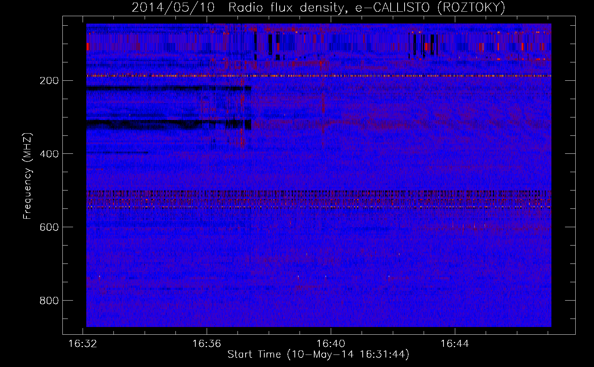Click the 16:36 time tick label
Image resolution: width=594 pixels, height=367 pixels.
point(207,344)
